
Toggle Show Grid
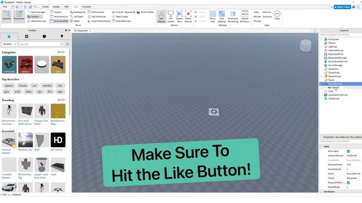click(213, 16)
